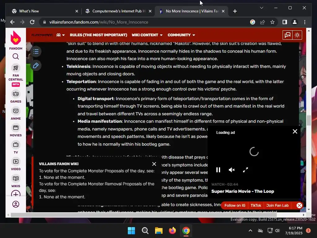Image resolution: width=317 pixels, height=238 pixels.
Task: Open the Villains Fanon Wiki logo
Action: coord(42,35)
